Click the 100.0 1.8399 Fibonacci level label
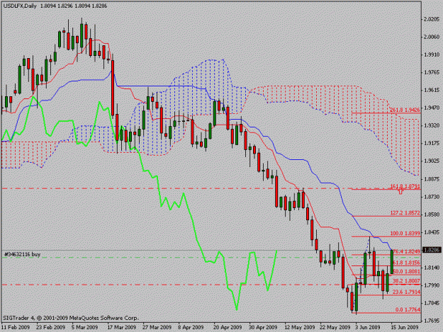 click(405, 234)
